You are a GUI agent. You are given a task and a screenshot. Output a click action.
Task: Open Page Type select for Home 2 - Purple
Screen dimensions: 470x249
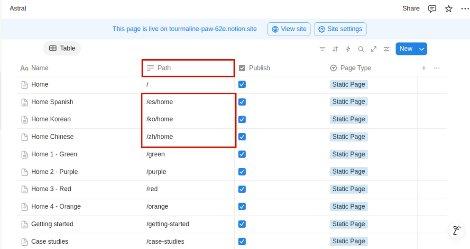point(349,171)
